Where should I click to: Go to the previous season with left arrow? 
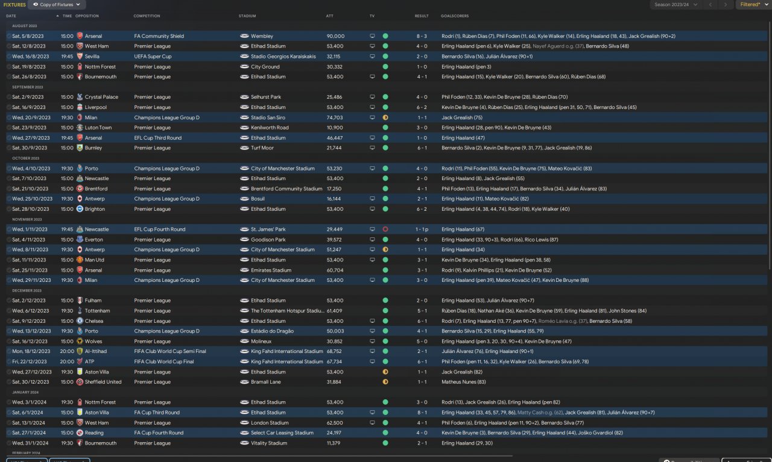coord(710,5)
